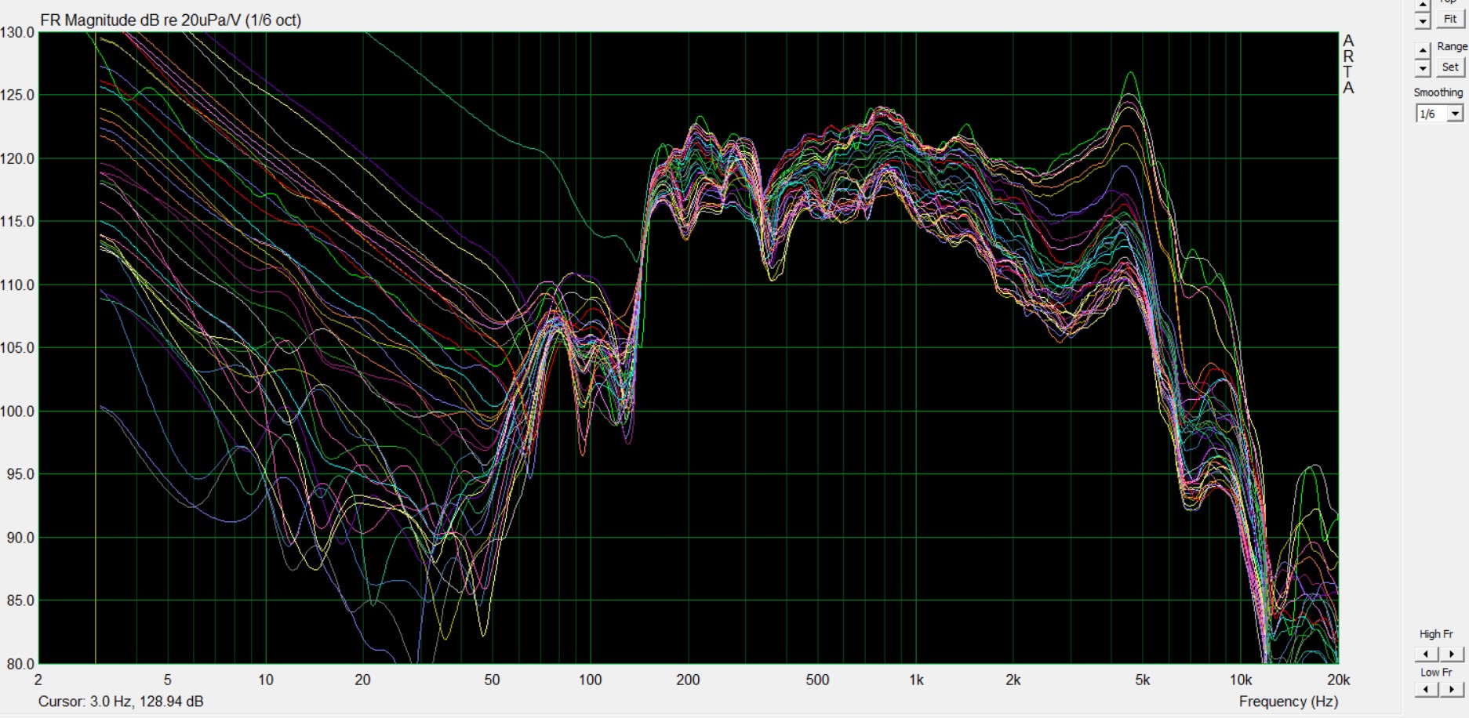Click Low Fr right arrow button
1469x718 pixels.
1452,689
